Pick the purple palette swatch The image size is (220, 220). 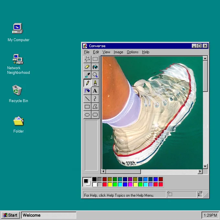coord(130,179)
